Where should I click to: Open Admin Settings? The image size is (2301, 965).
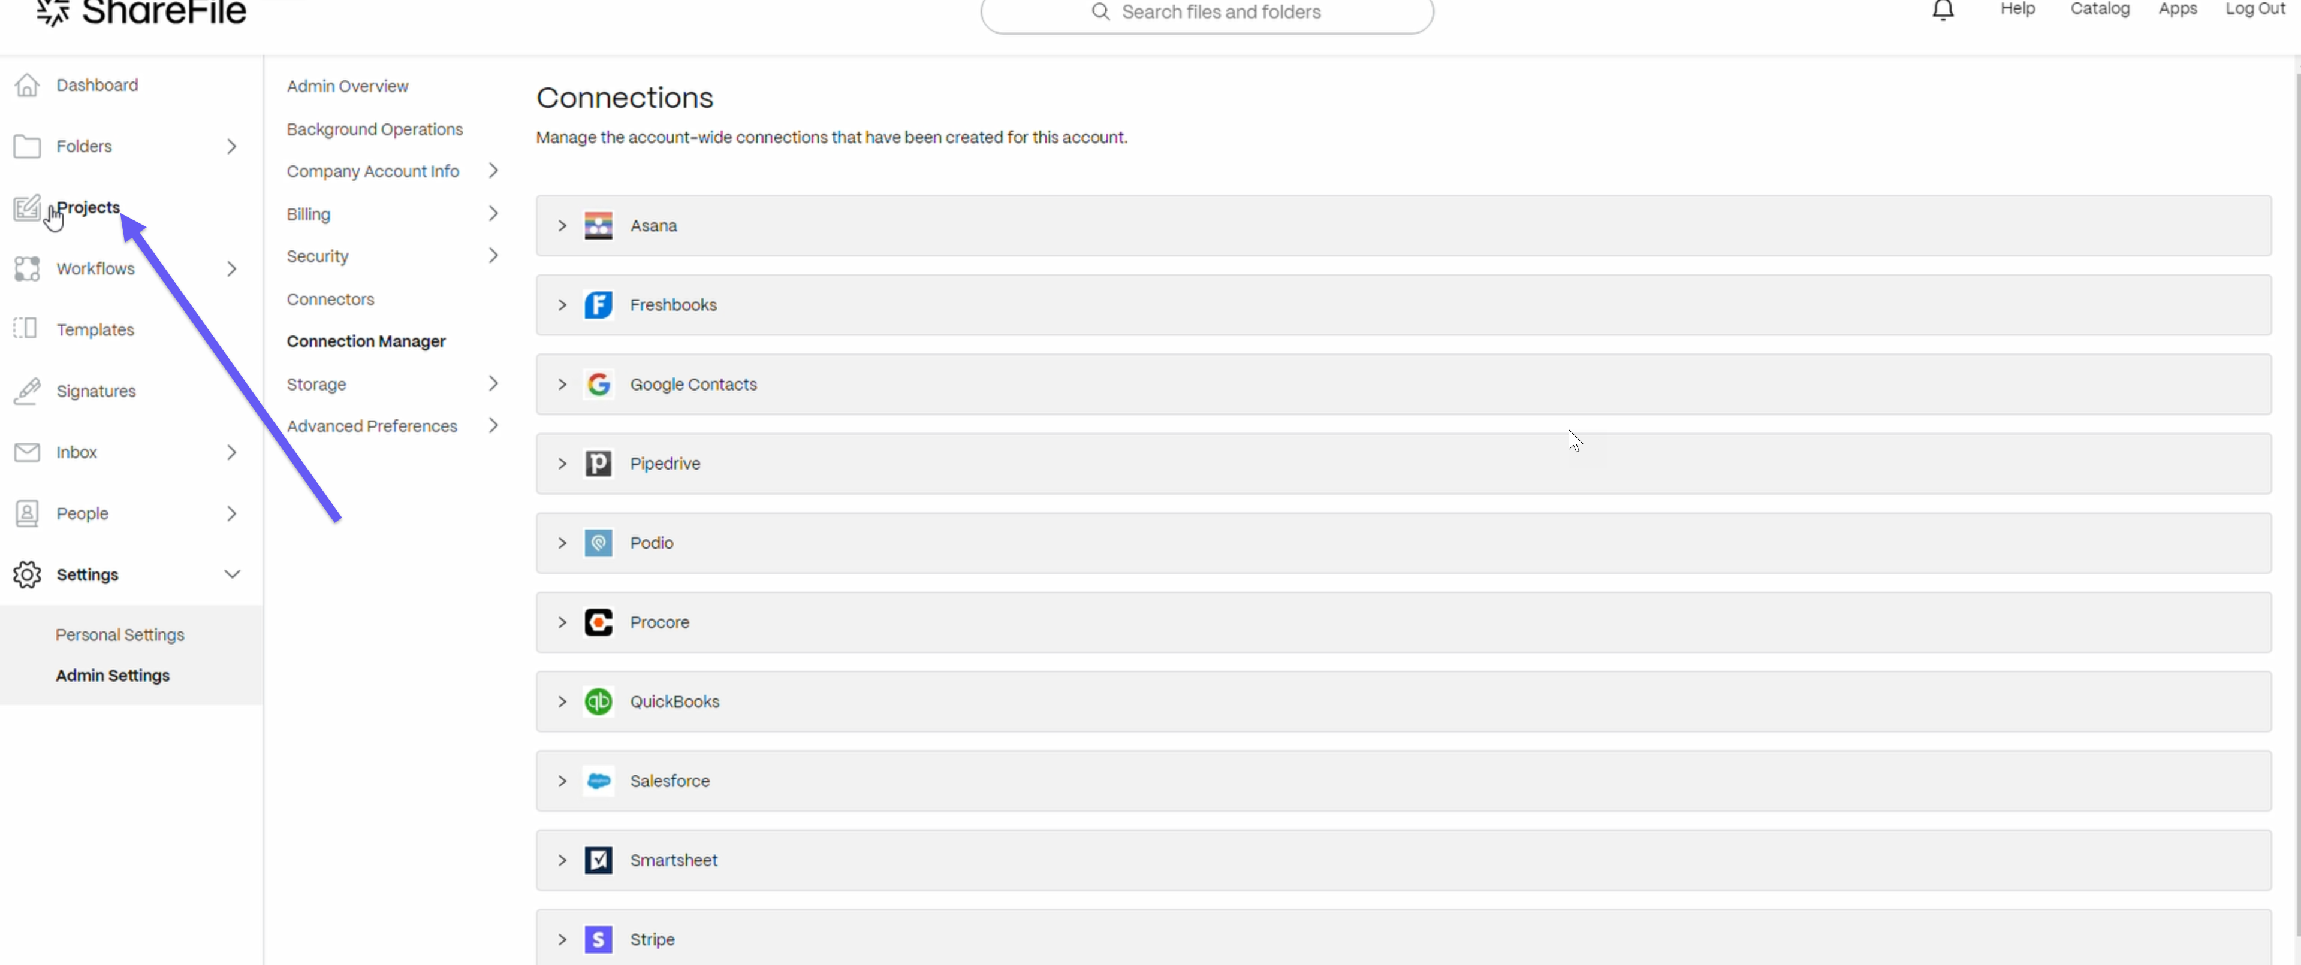[113, 676]
